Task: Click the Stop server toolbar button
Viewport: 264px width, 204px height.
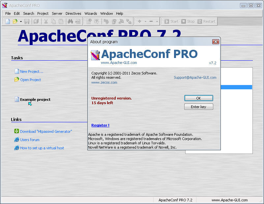Action: [x=188, y=21]
